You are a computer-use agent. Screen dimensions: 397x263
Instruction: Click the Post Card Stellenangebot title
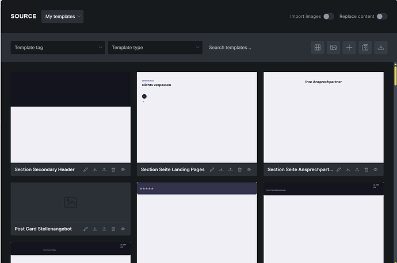(43, 229)
